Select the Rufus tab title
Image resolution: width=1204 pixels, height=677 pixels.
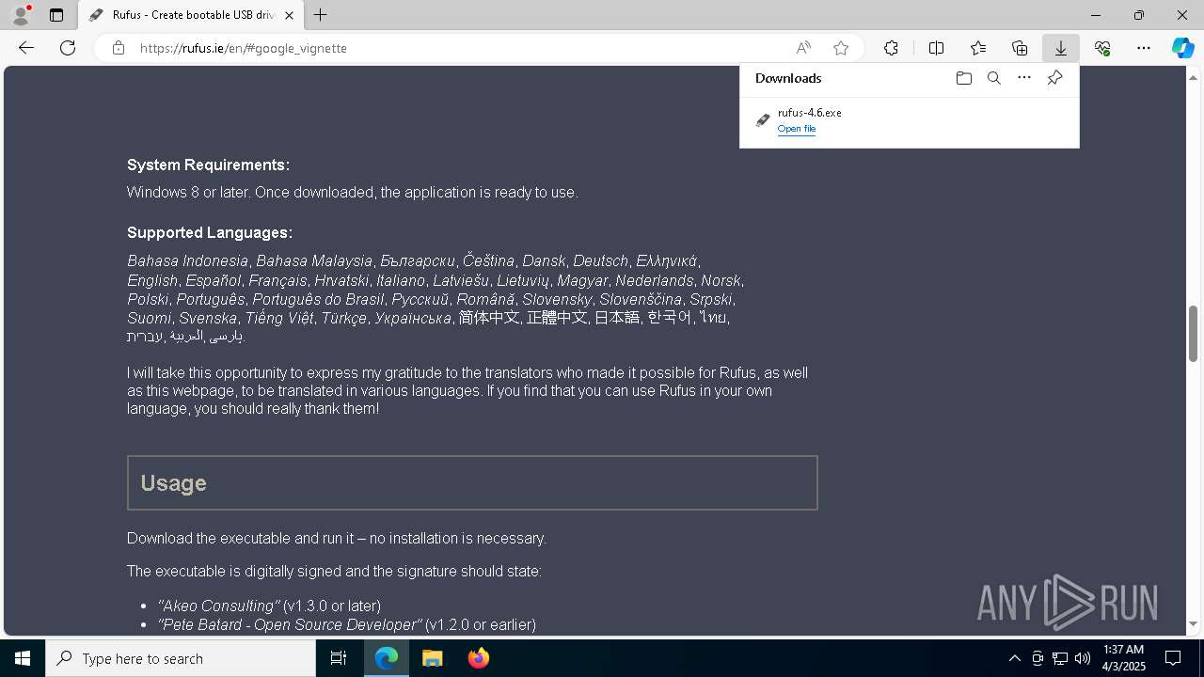coord(193,15)
